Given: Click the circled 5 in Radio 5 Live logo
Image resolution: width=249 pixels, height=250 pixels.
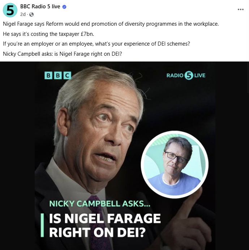Looking at the screenshot, I should (189, 75).
